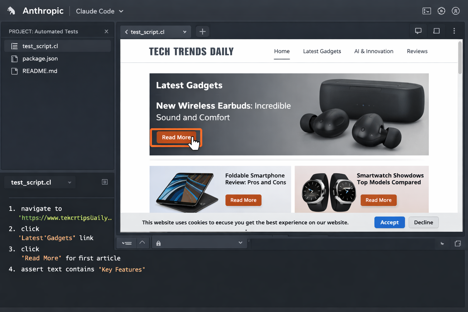
Task: Open the user account icon
Action: [456, 11]
